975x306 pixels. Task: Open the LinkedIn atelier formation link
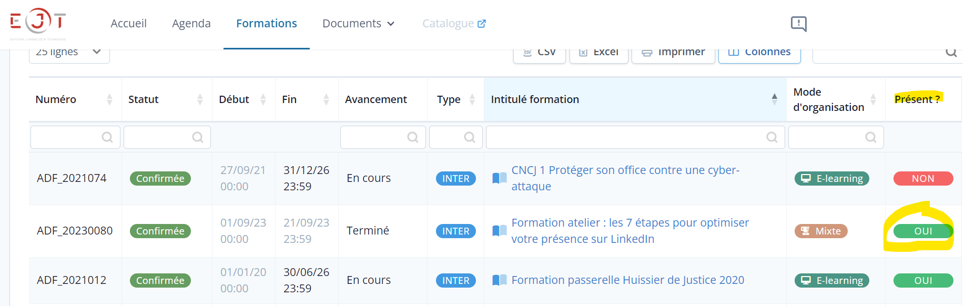630,231
